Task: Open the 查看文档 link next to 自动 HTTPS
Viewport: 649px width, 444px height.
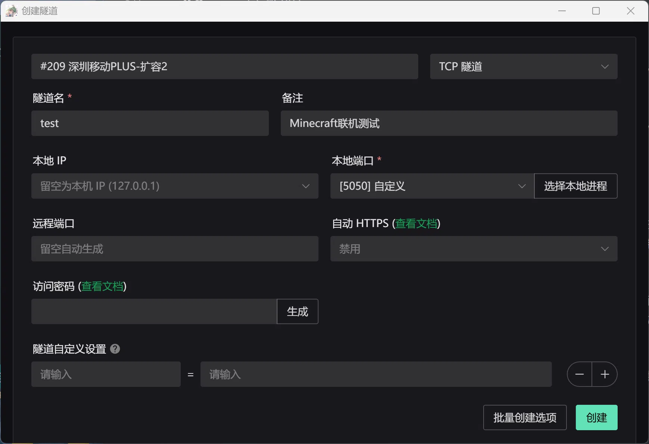Action: 417,223
